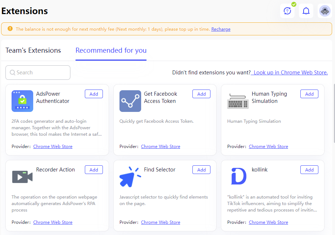Click the Get Facebook Access Token icon
335x235 pixels.
130,101
